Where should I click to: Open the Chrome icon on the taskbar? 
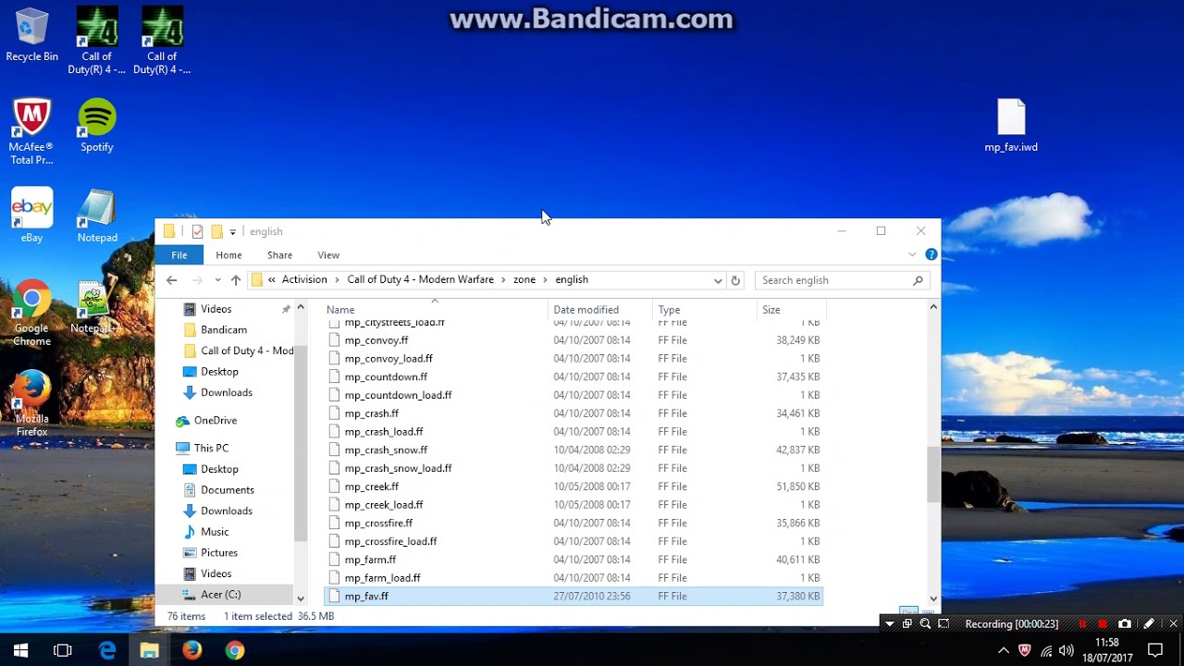click(x=234, y=650)
